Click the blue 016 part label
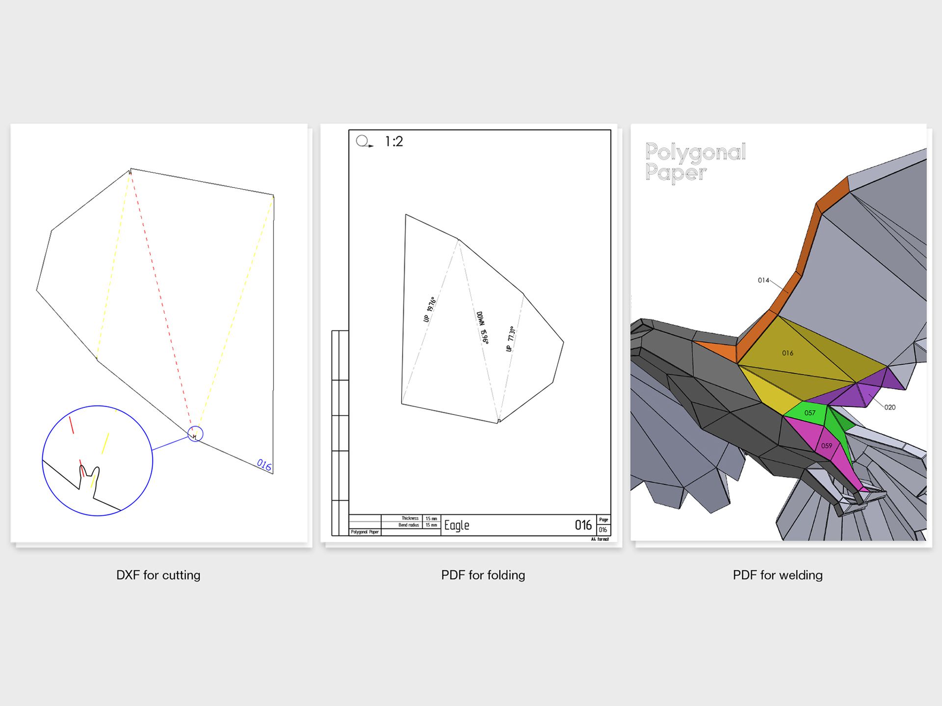The width and height of the screenshot is (942, 706). [264, 465]
